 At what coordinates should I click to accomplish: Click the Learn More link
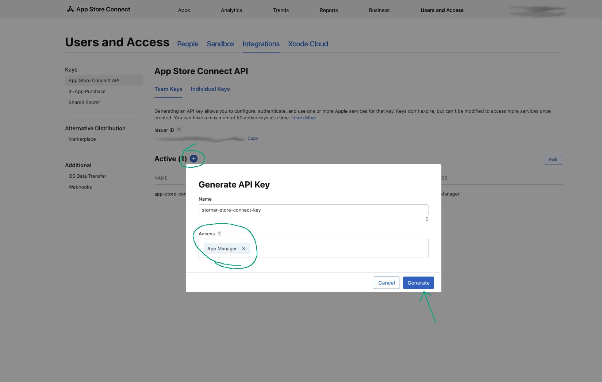(304, 117)
